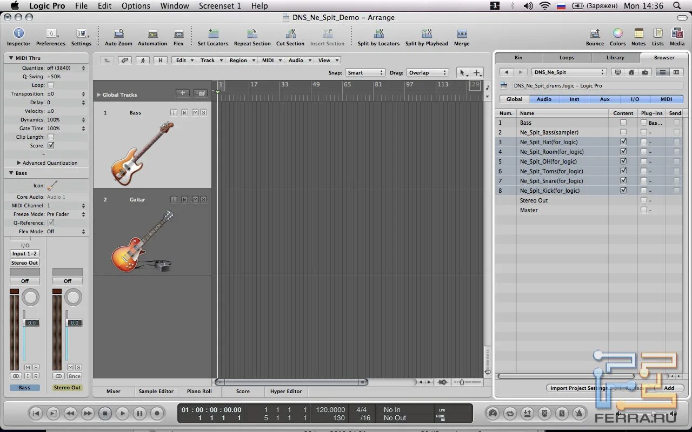Switch browser to column view

coord(676,72)
